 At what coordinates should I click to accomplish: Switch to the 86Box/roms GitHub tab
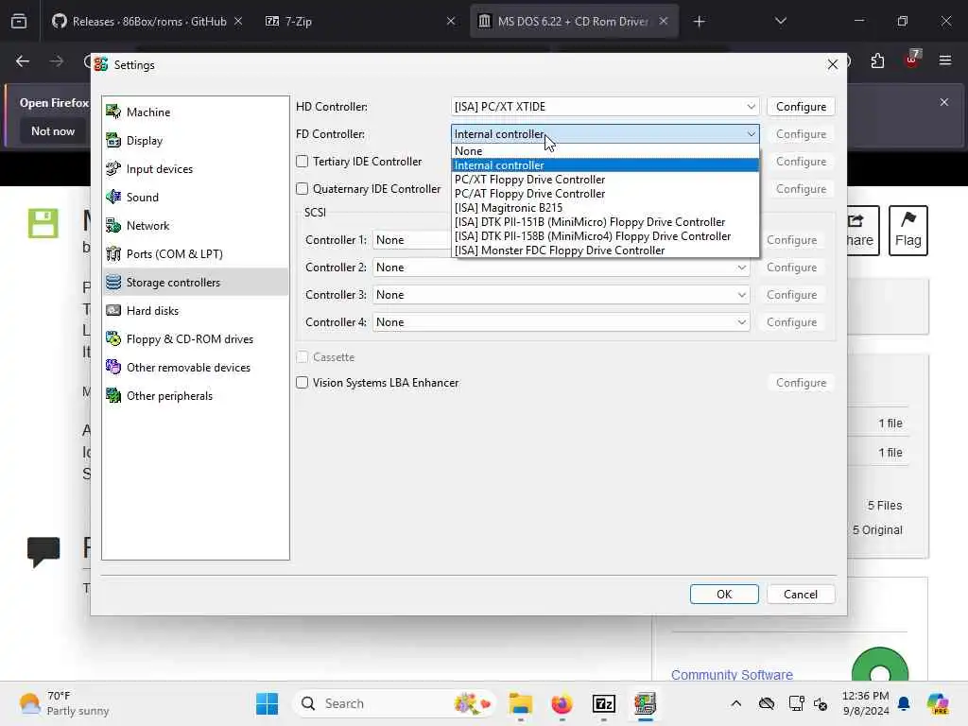[147, 21]
